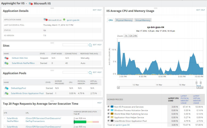Image resolution: width=207 pixels, height=128 pixels.
Task: Click the green node status icon beside qa-brn-jpas-04
Action: click(64, 20)
